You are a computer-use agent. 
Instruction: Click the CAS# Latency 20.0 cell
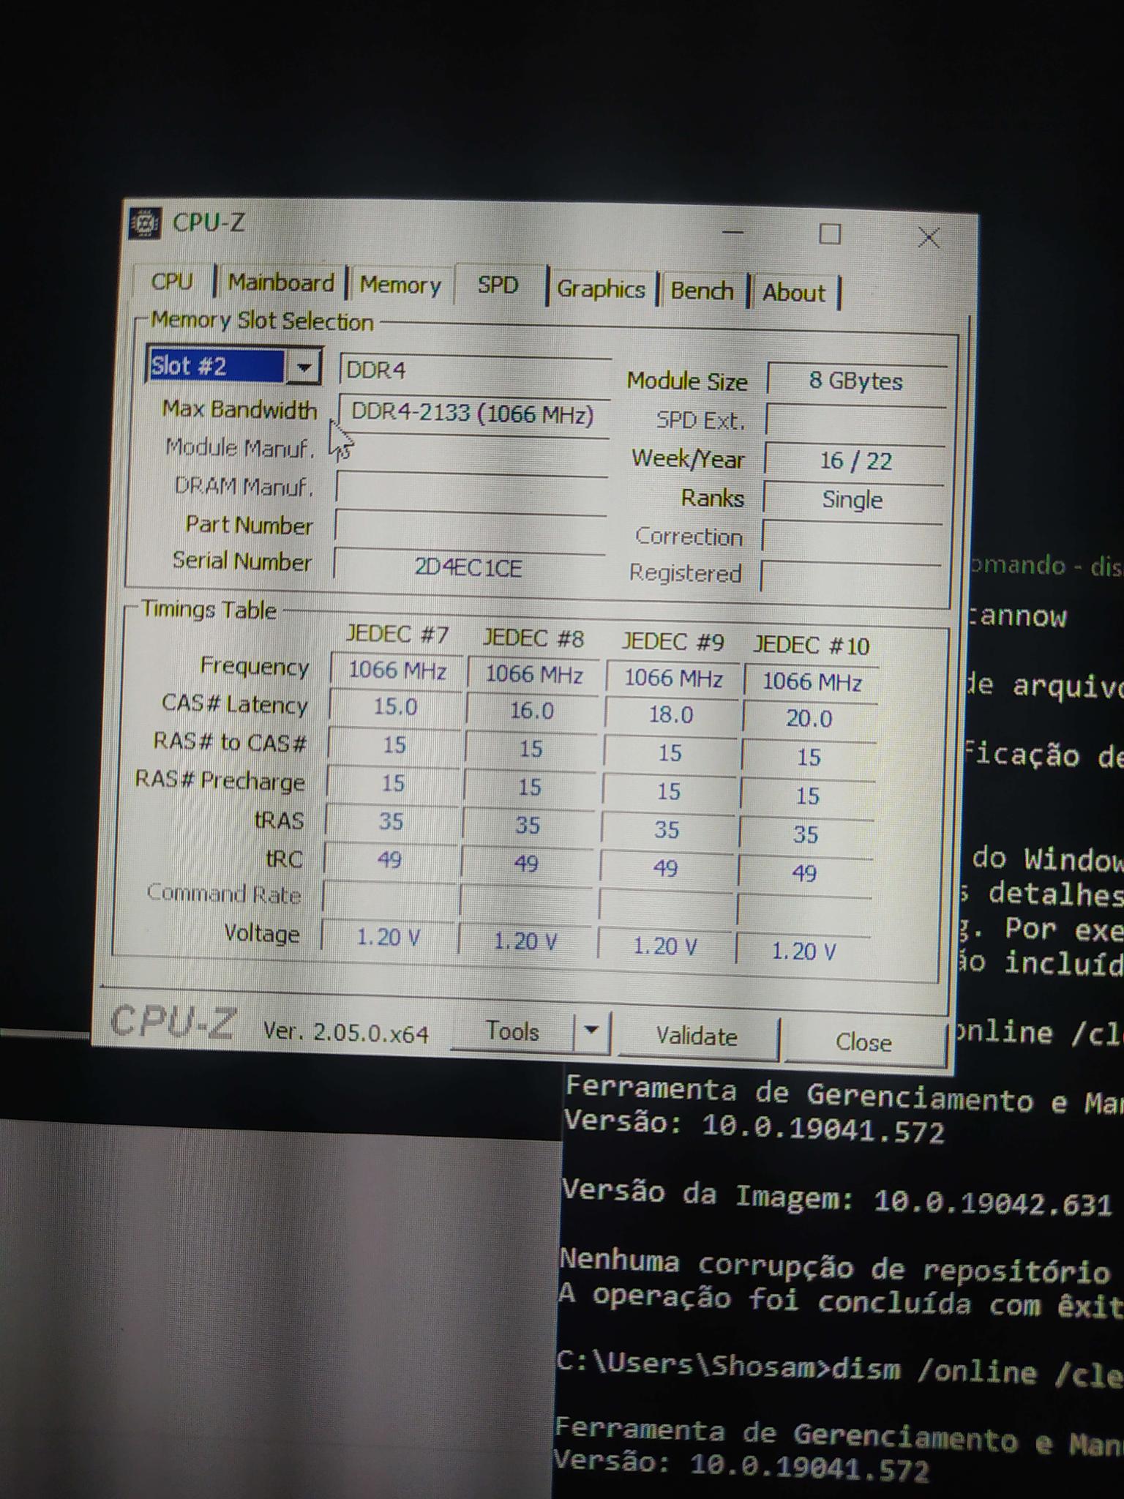pos(809,718)
